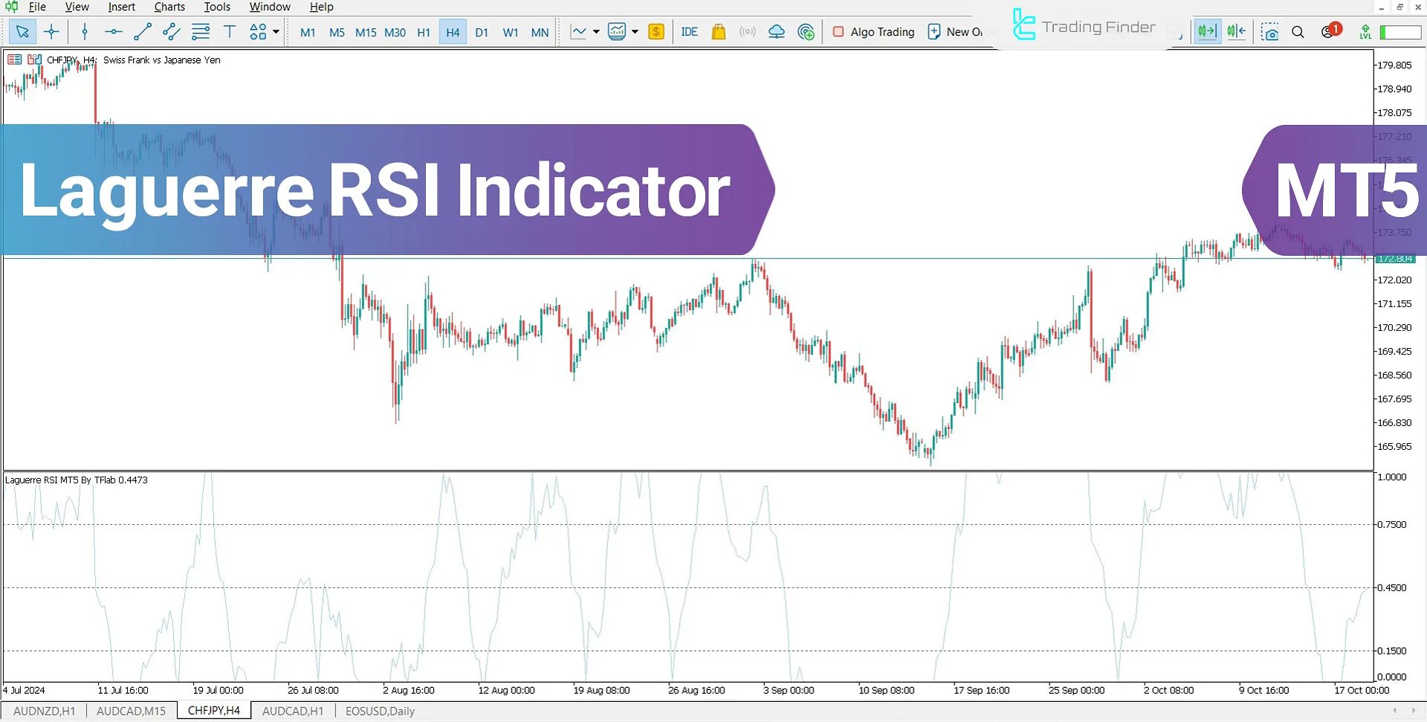Toggle chart auto-scroll to end
The height and width of the screenshot is (722, 1427).
click(1207, 32)
